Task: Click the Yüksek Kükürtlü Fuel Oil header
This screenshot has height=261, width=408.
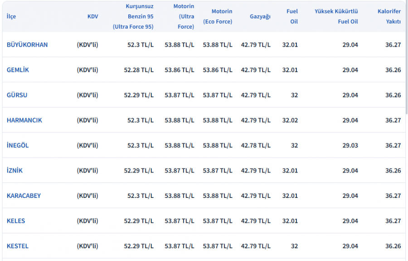Action: pyautogui.click(x=336, y=16)
